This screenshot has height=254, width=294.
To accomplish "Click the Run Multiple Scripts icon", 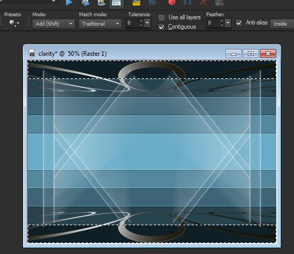I will click(85, 3).
